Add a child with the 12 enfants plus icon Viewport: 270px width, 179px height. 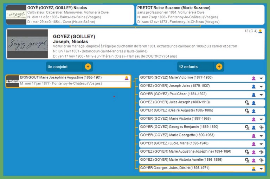coord(219,66)
